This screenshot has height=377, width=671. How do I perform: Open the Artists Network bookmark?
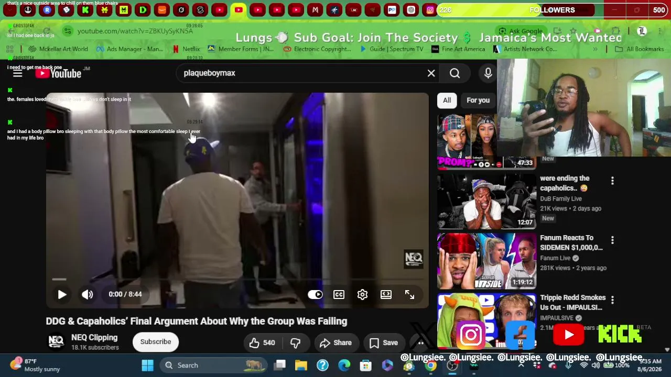tap(525, 49)
